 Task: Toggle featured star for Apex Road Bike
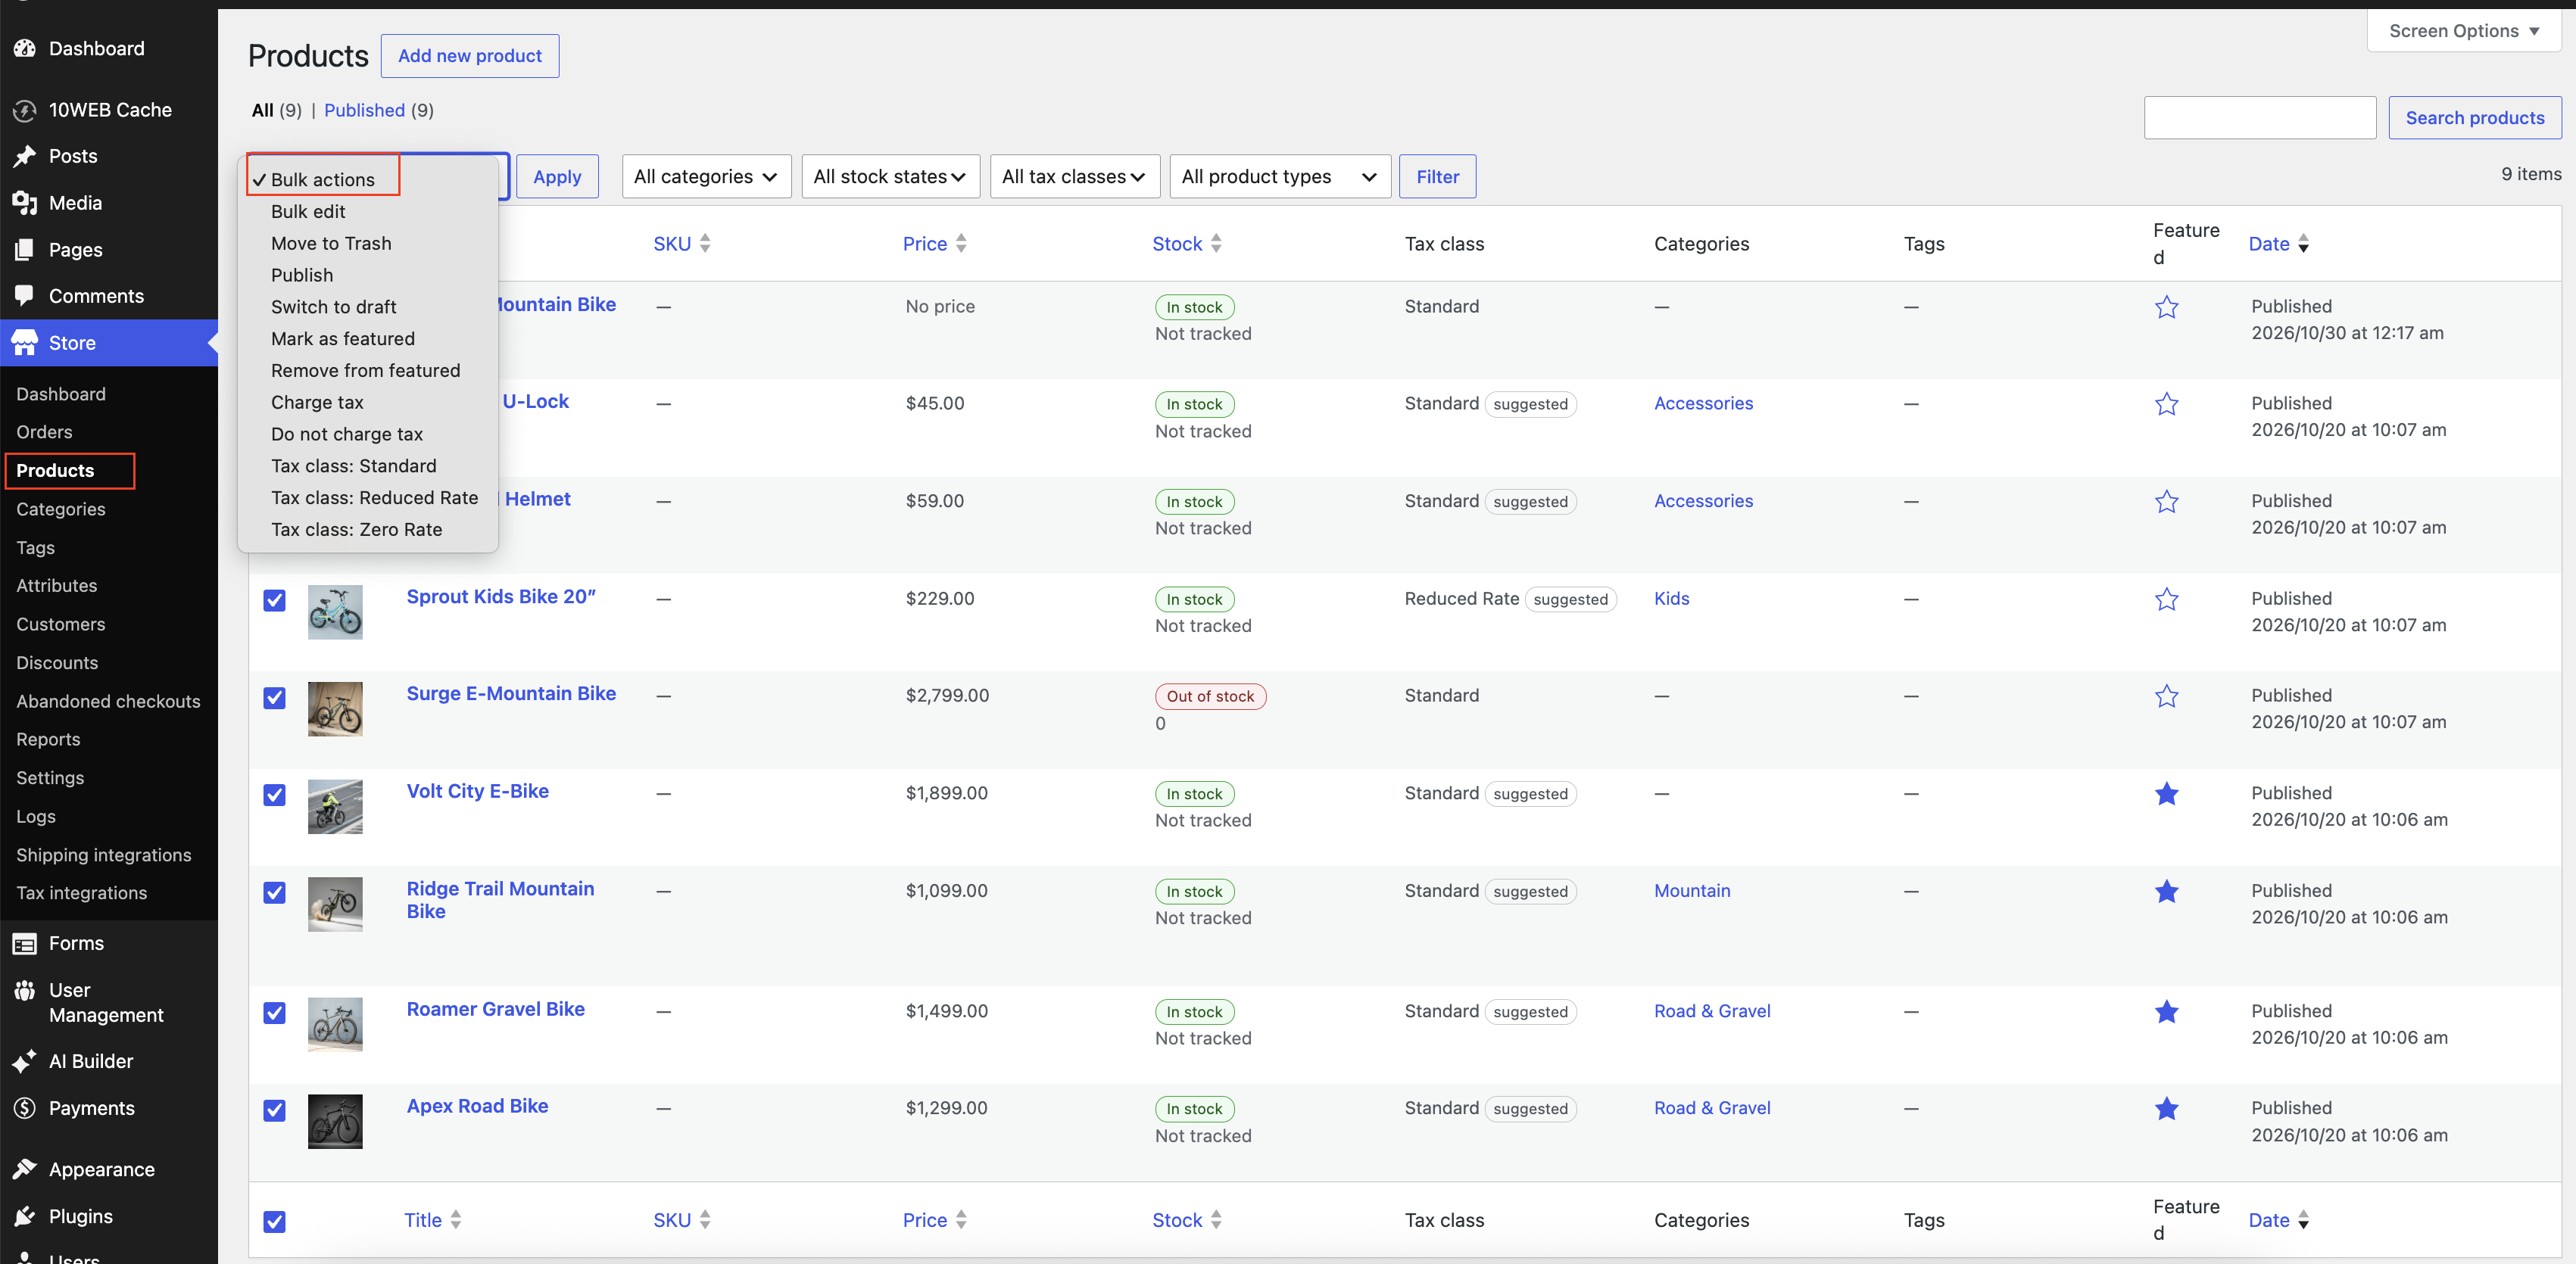pos(2166,1108)
